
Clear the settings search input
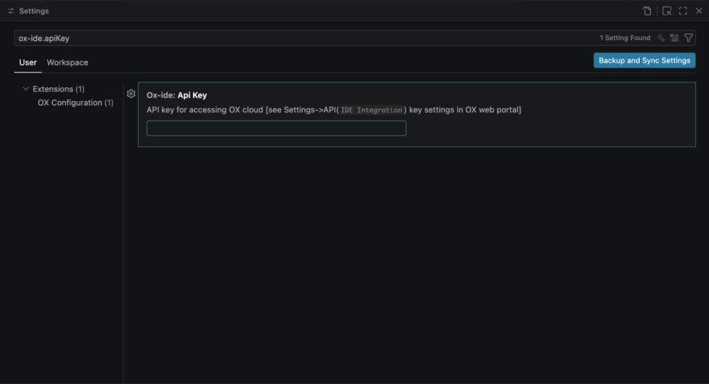click(x=674, y=38)
